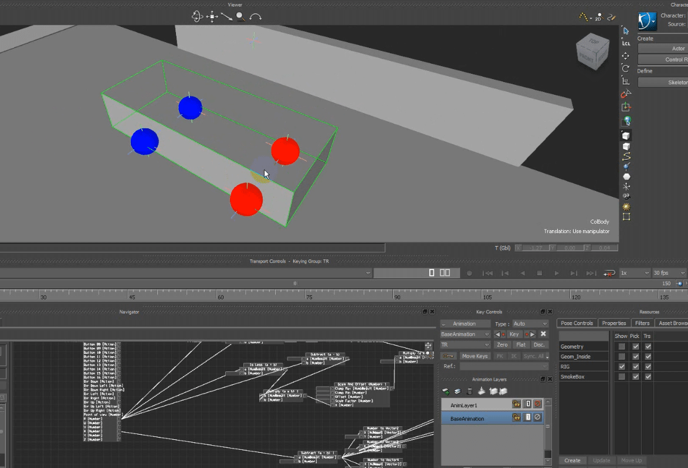
Task: Click the zoom magnifier icon above viewer
Action: pos(240,17)
